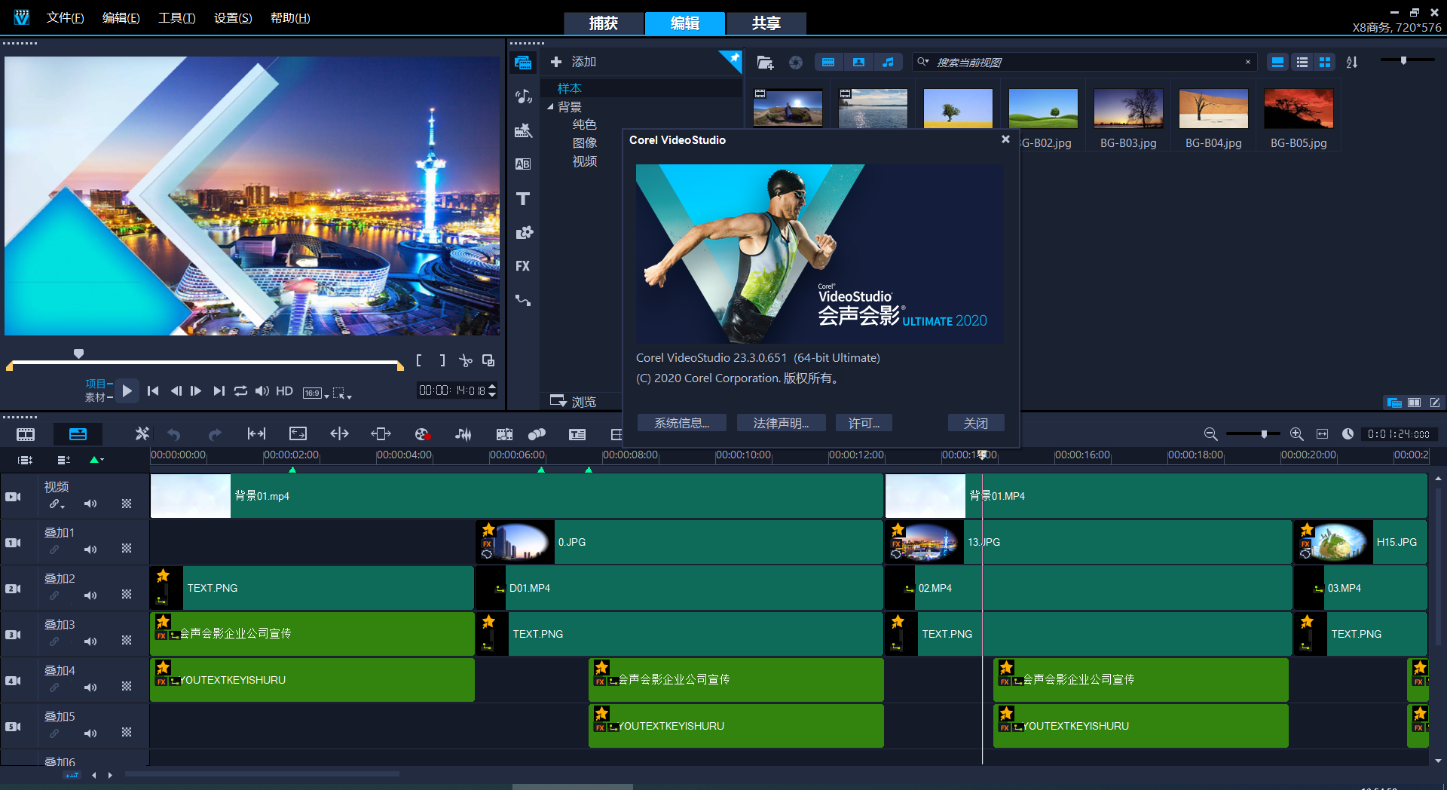The image size is (1447, 790).
Task: Open the Path/Motion library icon
Action: point(523,300)
